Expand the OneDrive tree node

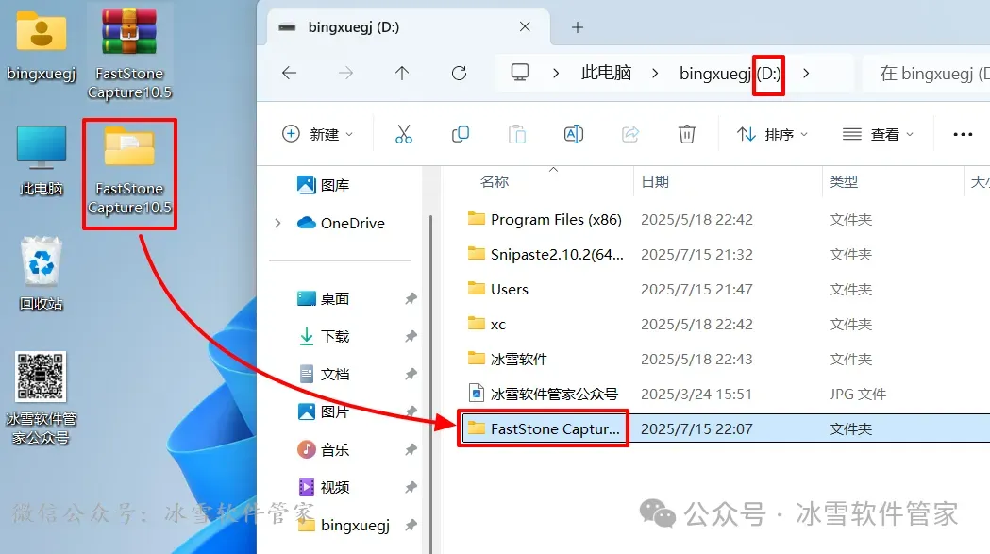click(x=277, y=223)
